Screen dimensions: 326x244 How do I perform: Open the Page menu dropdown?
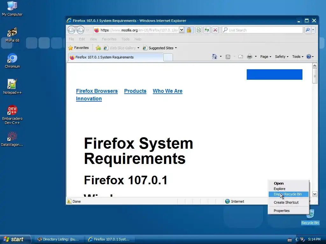(x=266, y=57)
